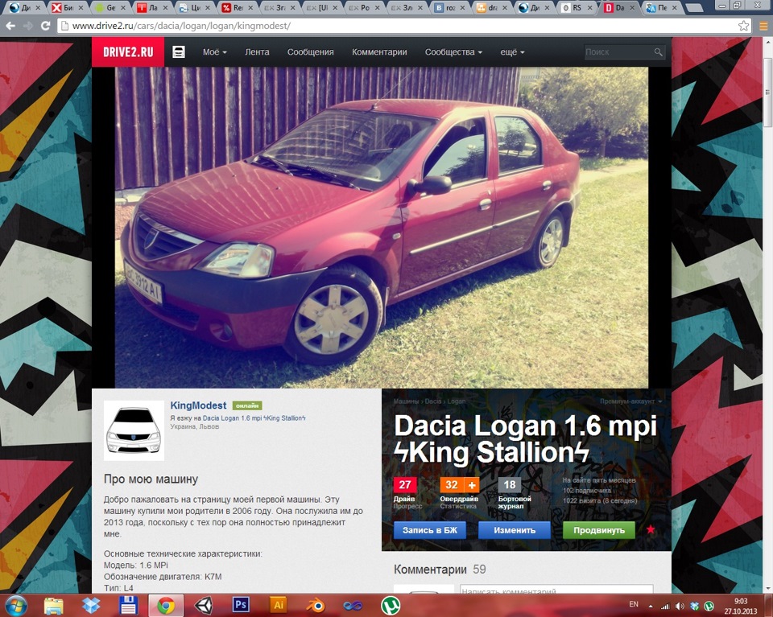This screenshot has height=617, width=773.
Task: Switch to the Ла browser tab
Action: point(153,8)
